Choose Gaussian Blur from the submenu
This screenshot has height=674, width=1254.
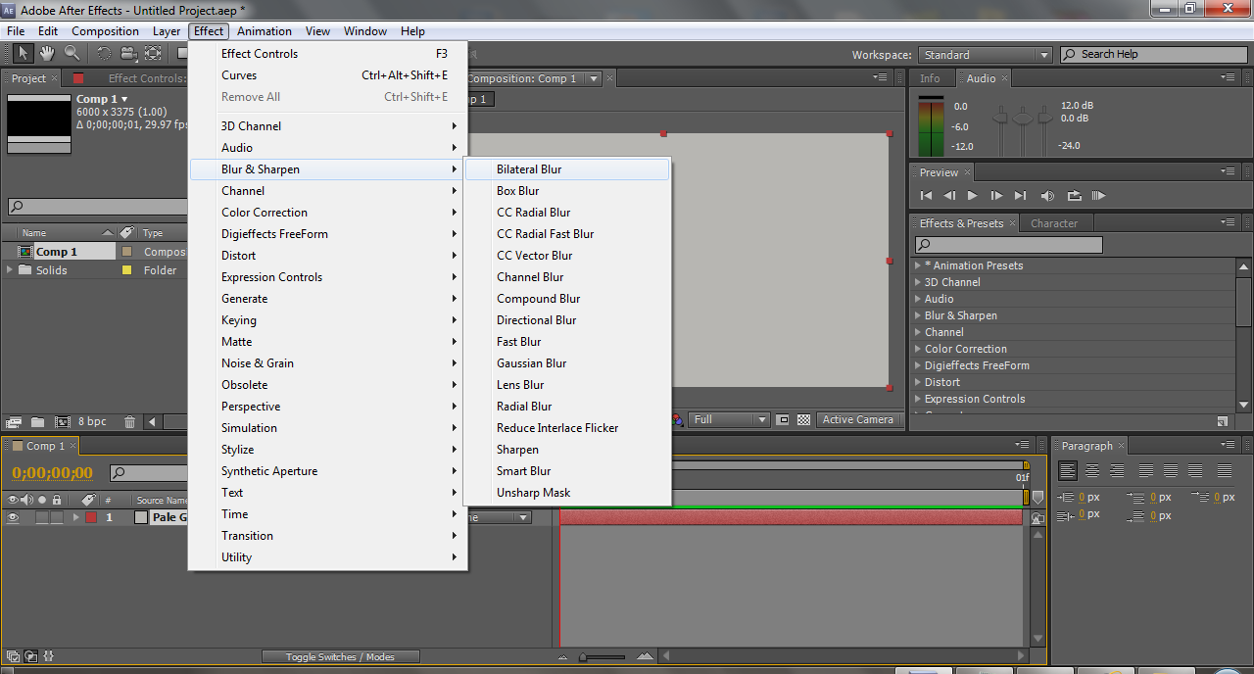click(568, 363)
